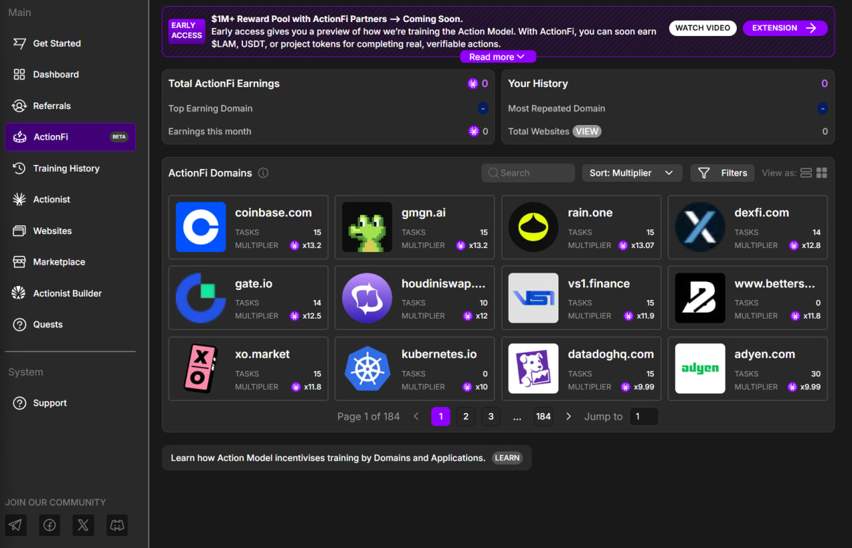Switch to list view layout

pos(806,173)
